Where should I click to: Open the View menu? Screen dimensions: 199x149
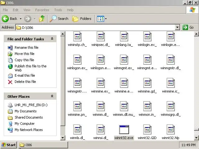point(27,10)
